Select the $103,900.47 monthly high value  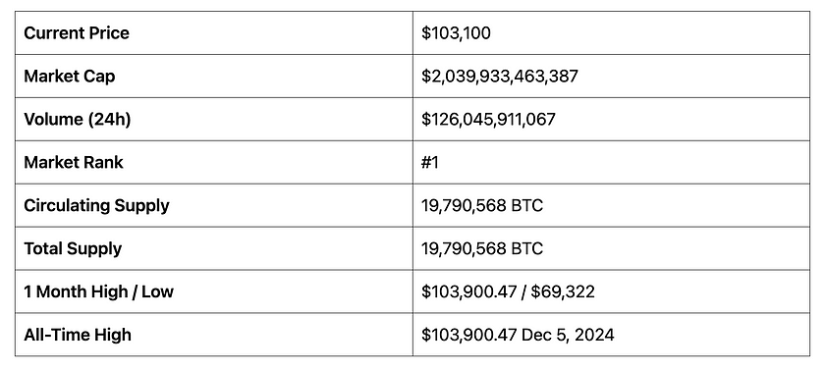[468, 291]
